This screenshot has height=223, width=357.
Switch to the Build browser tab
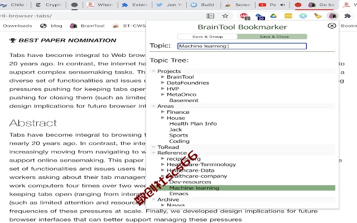204,4
